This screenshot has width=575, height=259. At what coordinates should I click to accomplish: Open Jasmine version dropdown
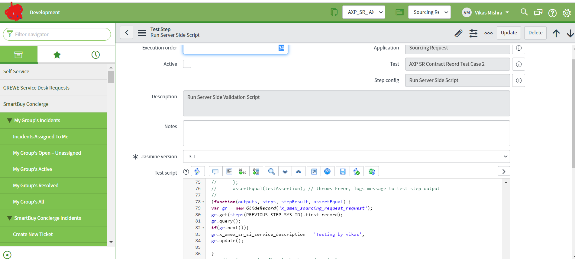pos(346,156)
